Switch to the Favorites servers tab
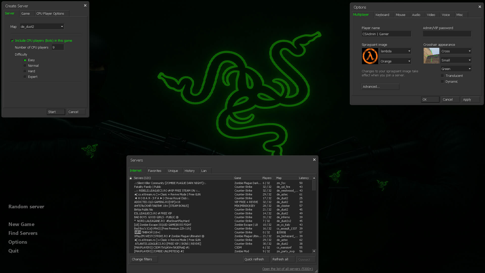Viewport: 485px width, 273px height. (155, 171)
